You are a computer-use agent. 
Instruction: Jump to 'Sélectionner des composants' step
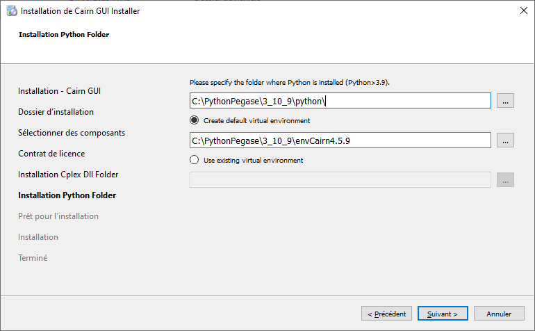[72, 133]
